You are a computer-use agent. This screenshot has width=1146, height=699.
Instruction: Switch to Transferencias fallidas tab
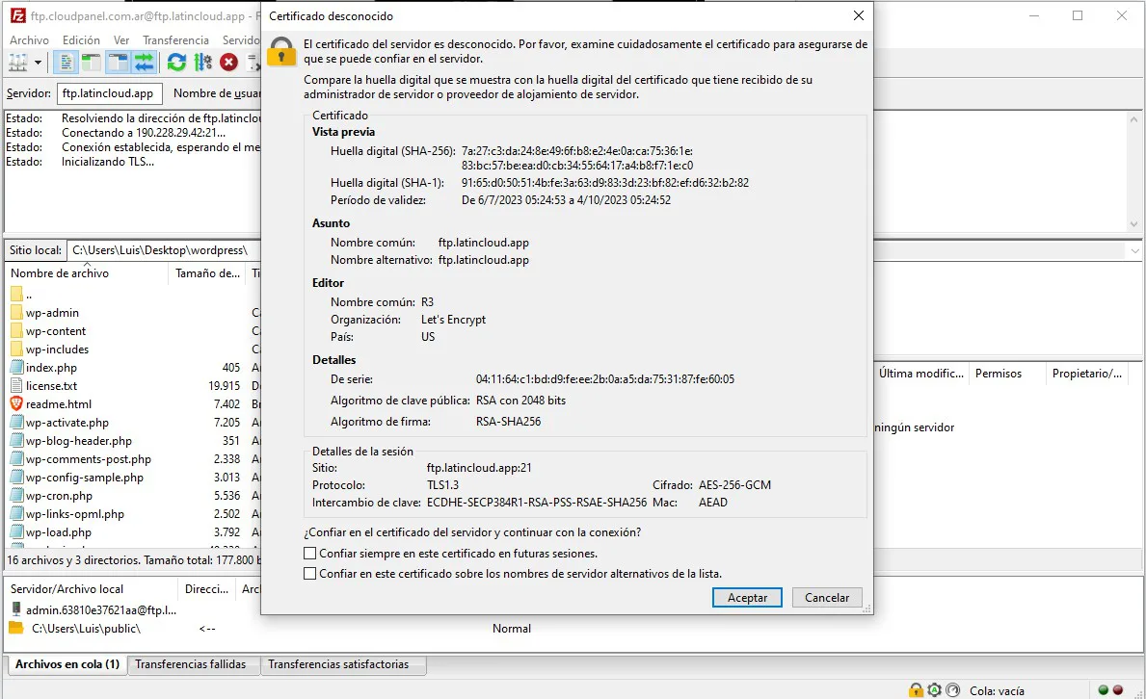click(x=191, y=664)
